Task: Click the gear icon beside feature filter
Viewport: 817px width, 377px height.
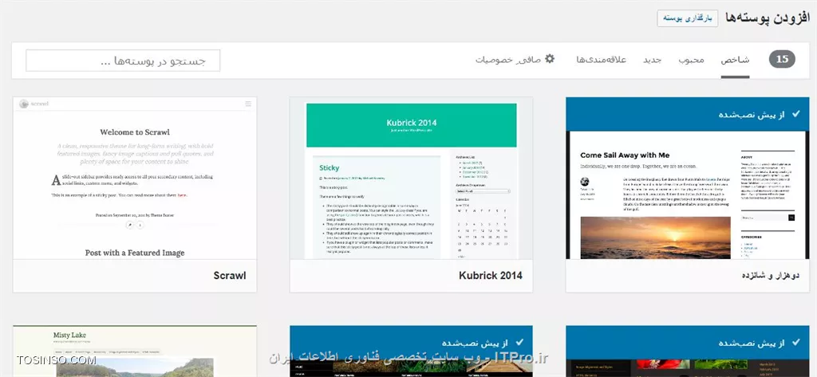Action: [550, 59]
